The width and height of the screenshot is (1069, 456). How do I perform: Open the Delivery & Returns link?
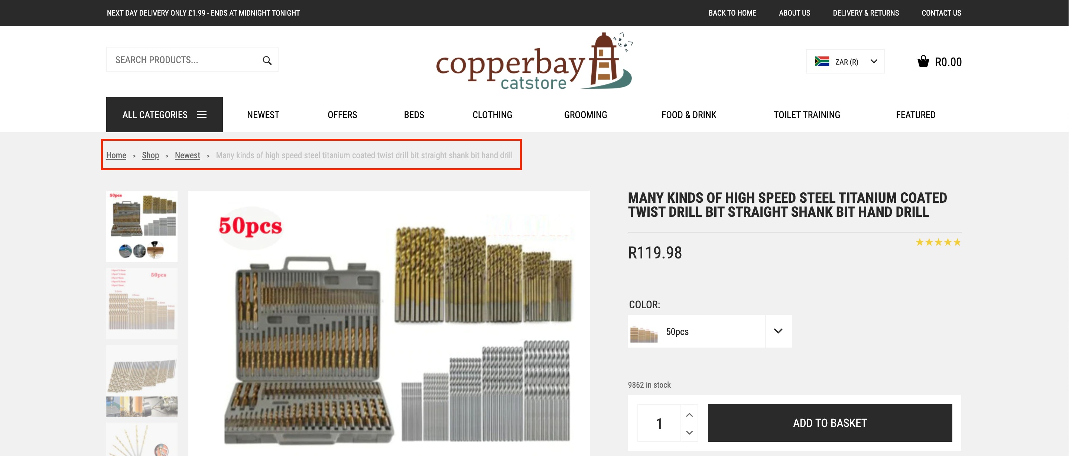point(866,13)
